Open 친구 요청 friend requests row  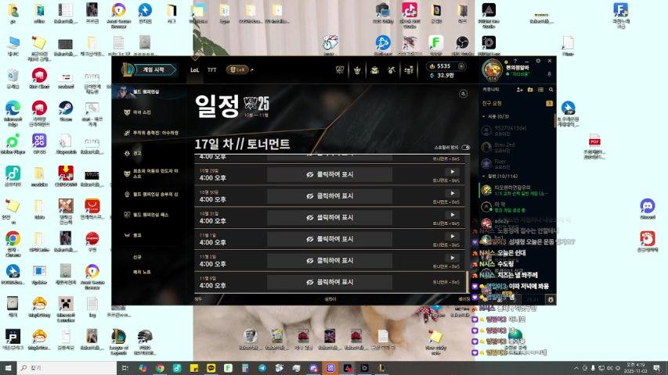517,103
